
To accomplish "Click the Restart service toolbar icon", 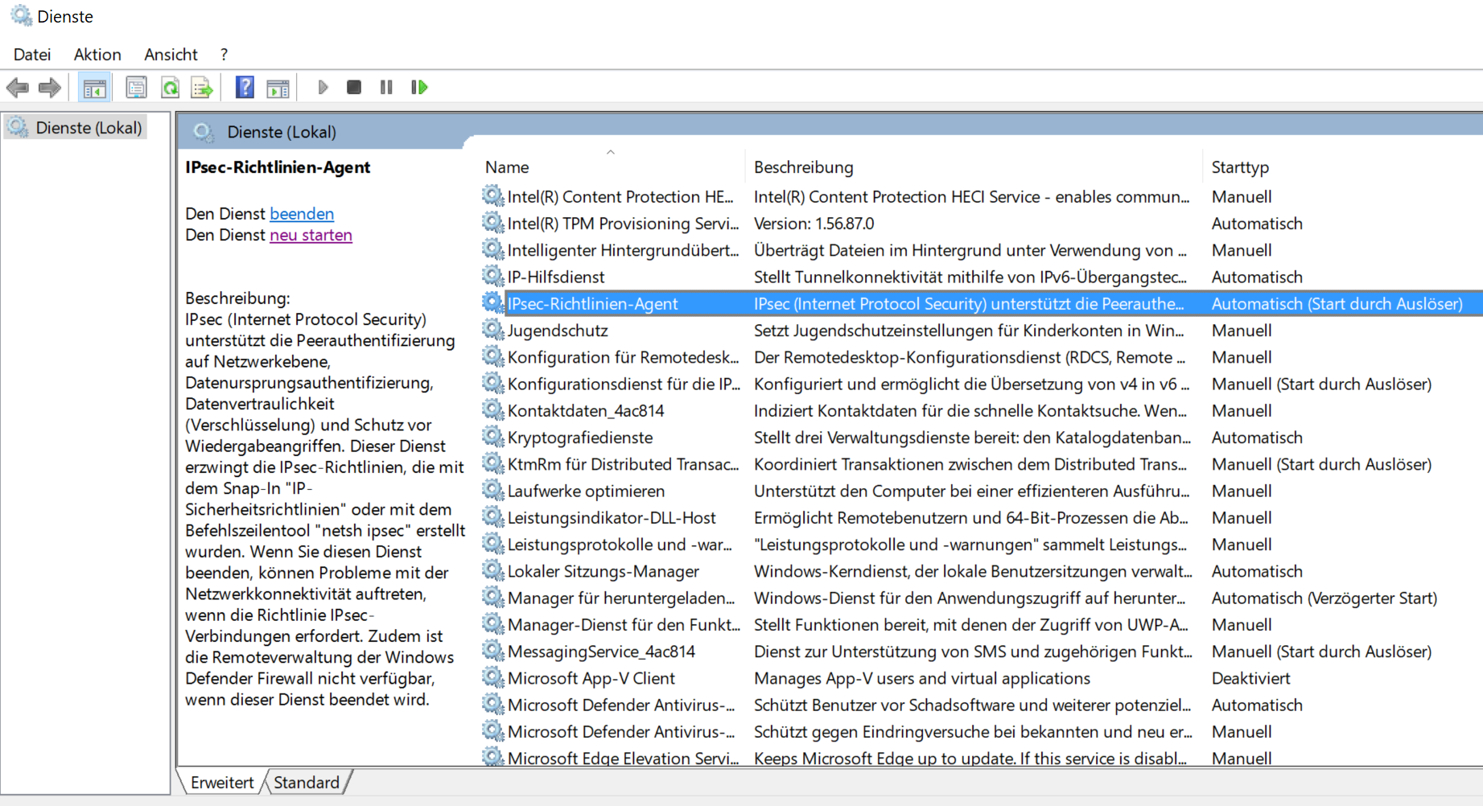I will click(x=419, y=87).
